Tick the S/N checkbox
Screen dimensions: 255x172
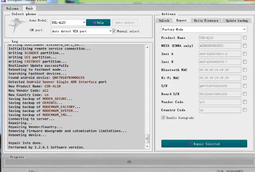(245, 86)
